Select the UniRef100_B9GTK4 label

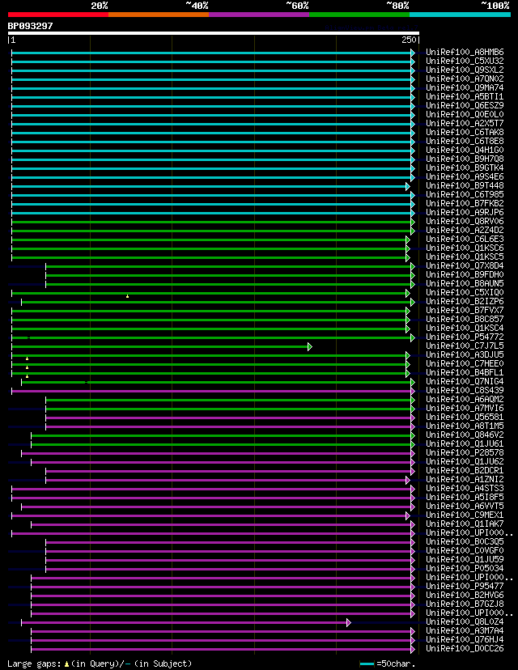point(465,168)
